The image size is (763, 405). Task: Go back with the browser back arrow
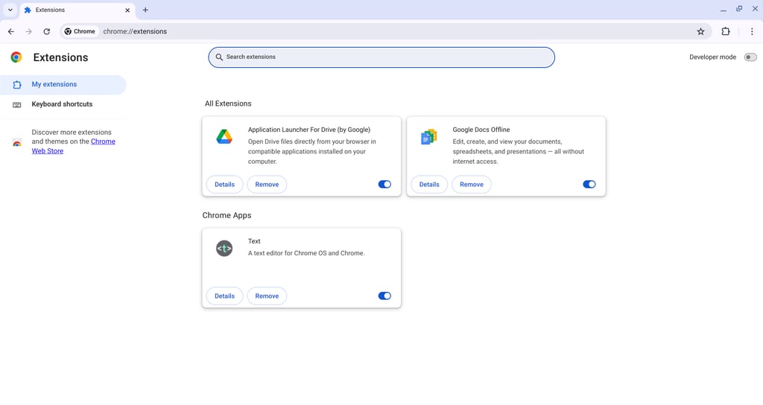point(10,31)
